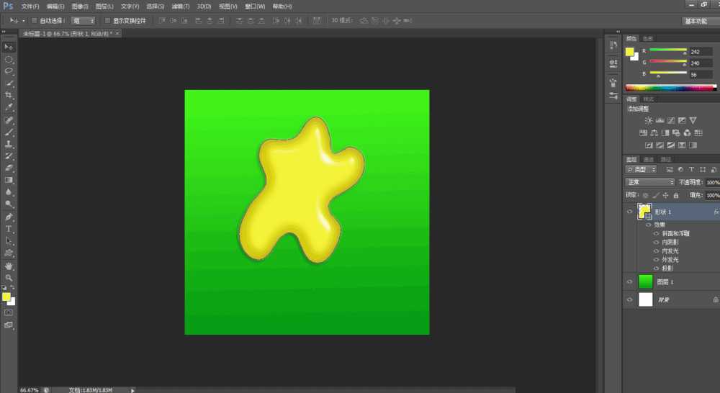Select the white Background layer thumbnail

[645, 299]
